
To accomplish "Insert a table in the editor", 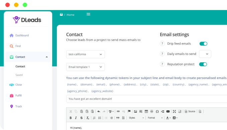I will [146, 112].
